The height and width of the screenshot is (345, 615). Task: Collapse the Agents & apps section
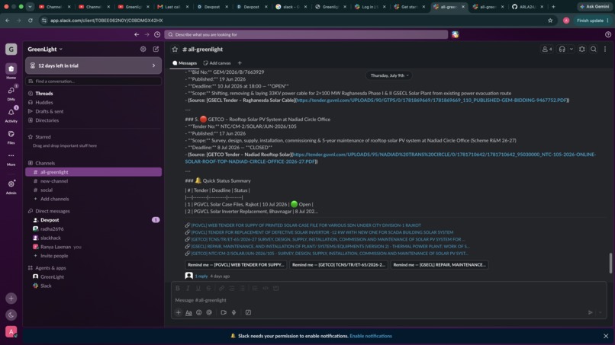50,268
